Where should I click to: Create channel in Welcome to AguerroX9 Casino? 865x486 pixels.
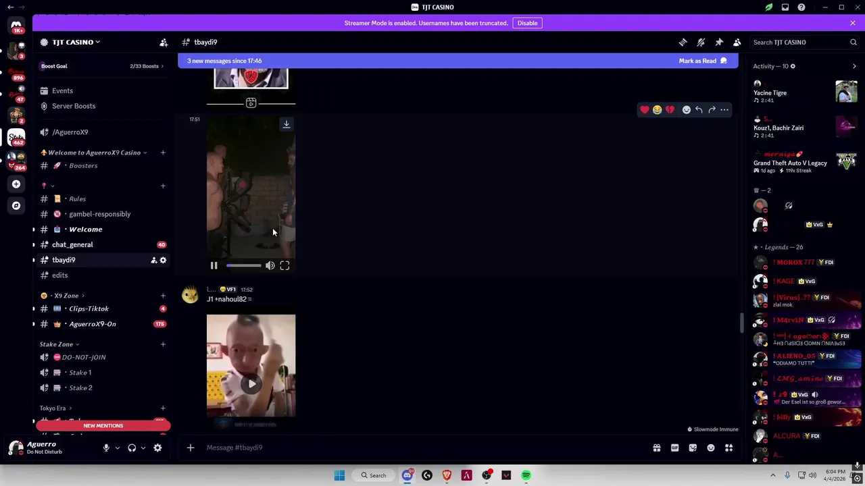[x=163, y=153]
